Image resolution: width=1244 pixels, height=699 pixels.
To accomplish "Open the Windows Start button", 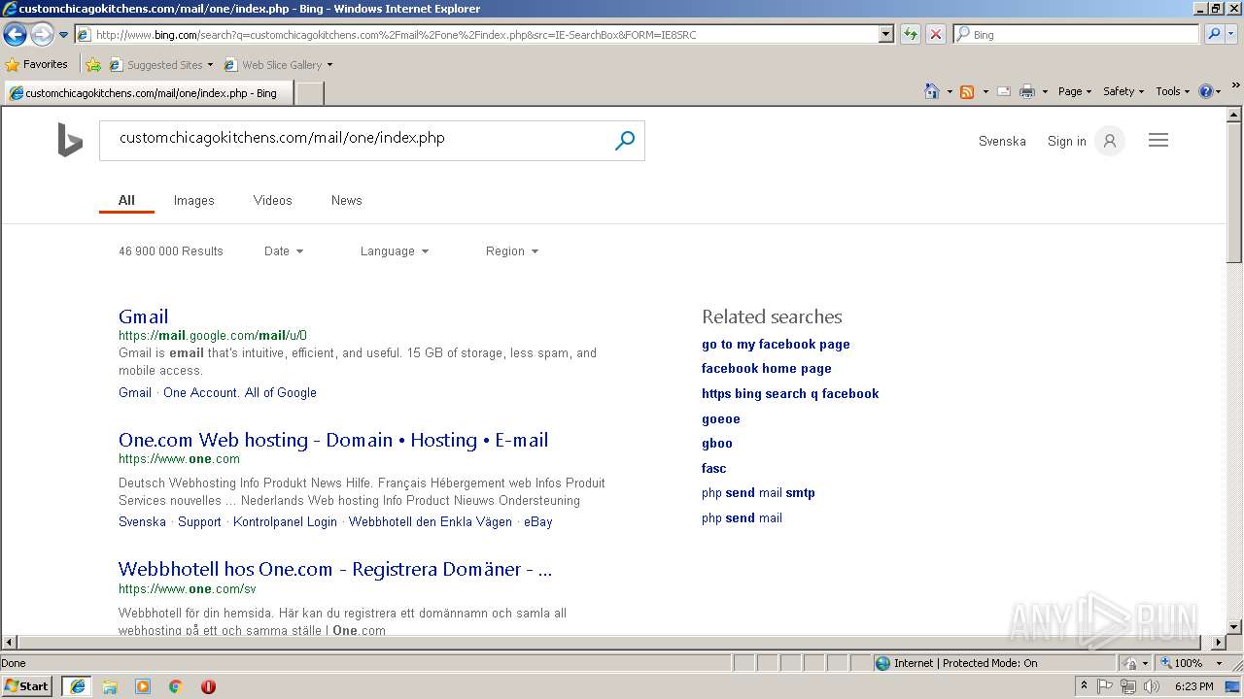I will tap(27, 686).
